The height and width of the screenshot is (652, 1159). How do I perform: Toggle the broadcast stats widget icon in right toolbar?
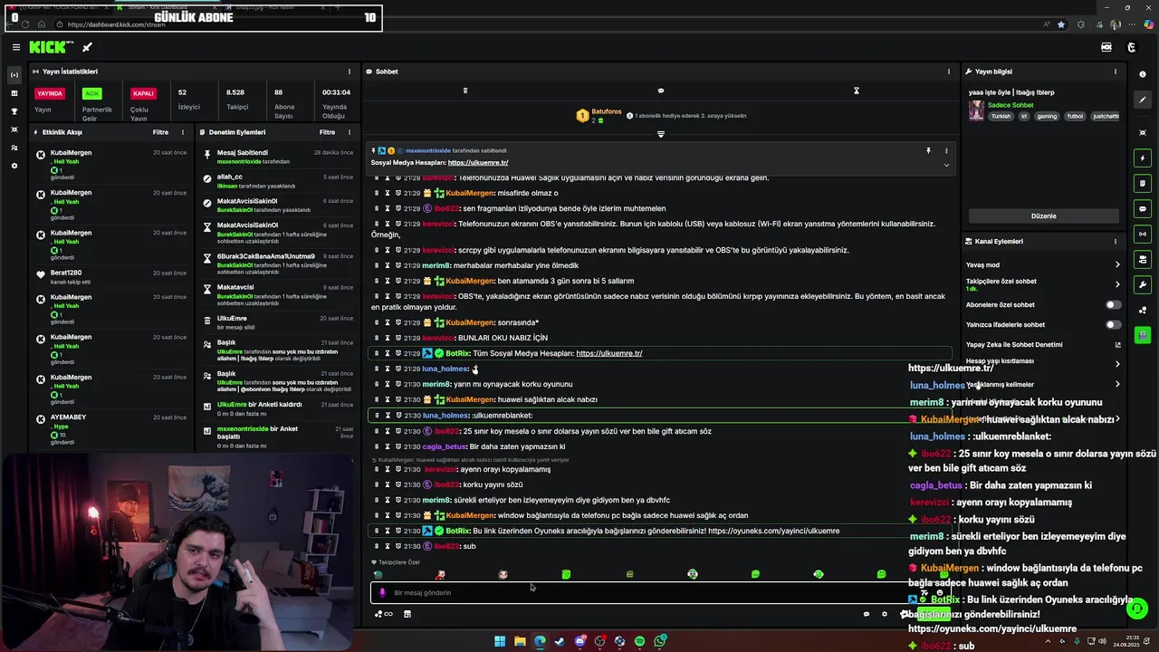tap(1143, 234)
